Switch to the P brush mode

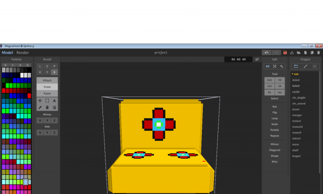coord(55,66)
